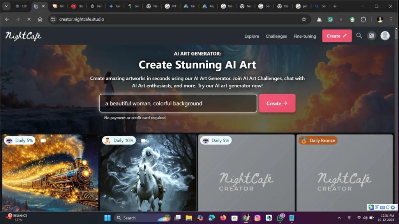
Task: View site information icon in address bar
Action: tap(53, 19)
